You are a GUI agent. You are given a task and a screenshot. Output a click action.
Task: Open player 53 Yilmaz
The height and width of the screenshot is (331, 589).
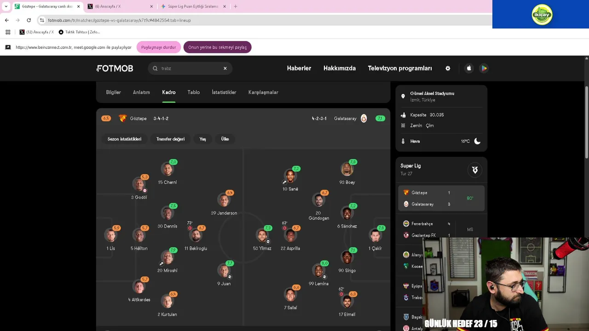pyautogui.click(x=262, y=238)
